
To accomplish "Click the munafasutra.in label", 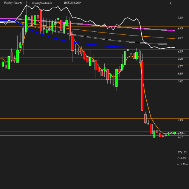I will [x=42, y=3].
